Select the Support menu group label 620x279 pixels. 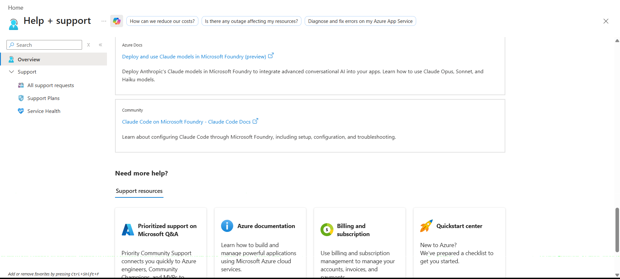coord(27,72)
